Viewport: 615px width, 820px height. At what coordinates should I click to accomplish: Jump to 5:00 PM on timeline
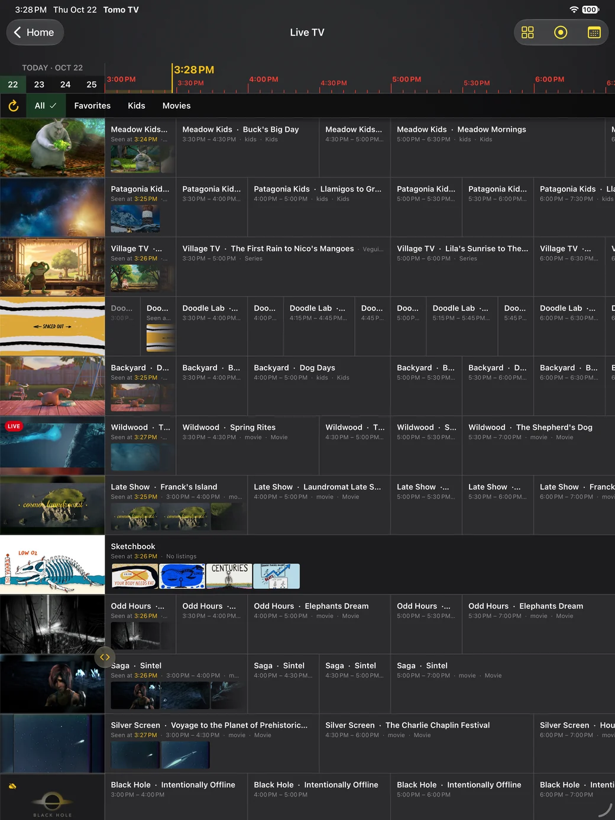point(407,79)
